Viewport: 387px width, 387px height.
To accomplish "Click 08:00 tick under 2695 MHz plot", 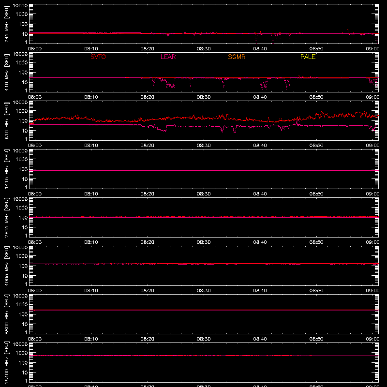I will click(35, 242).
